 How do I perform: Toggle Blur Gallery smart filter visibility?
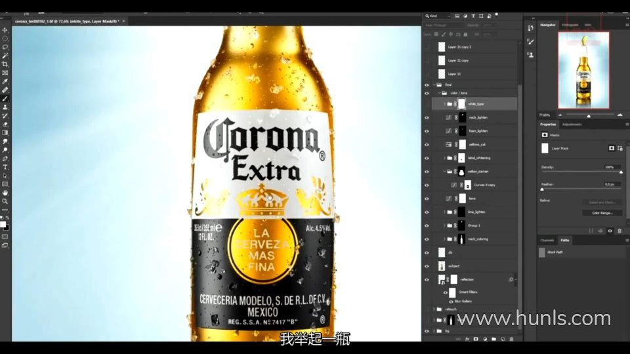pyautogui.click(x=451, y=302)
